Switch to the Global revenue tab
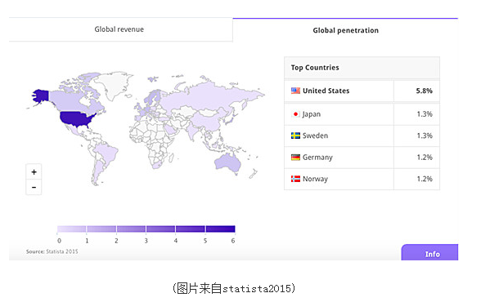Image resolution: width=481 pixels, height=302 pixels. [x=120, y=29]
